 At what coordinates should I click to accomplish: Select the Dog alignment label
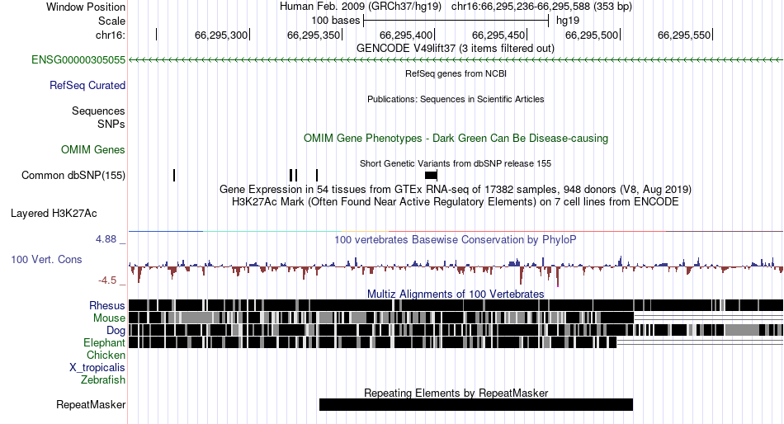[116, 331]
